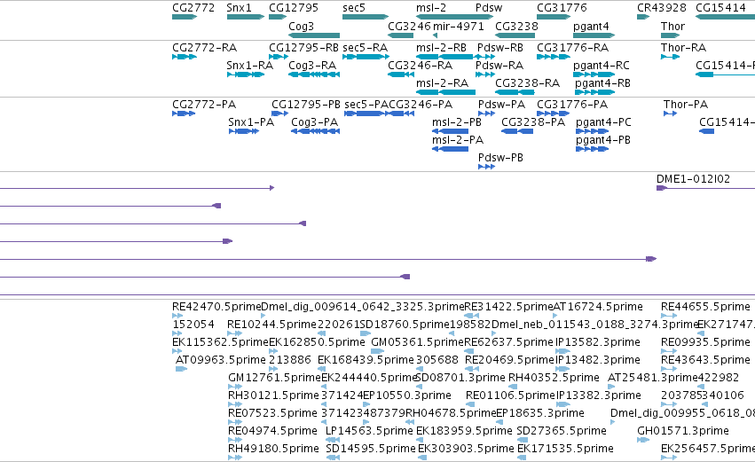Open the pgant4 gene label
Image resolution: width=755 pixels, height=462 pixels.
[x=591, y=27]
